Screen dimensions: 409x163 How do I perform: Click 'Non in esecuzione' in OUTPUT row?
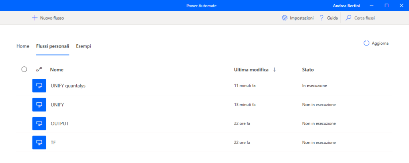point(319,123)
